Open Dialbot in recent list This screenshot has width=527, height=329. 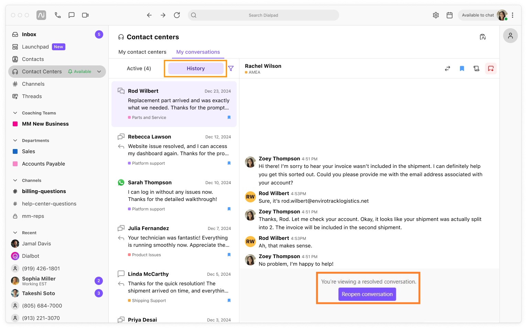point(57,256)
